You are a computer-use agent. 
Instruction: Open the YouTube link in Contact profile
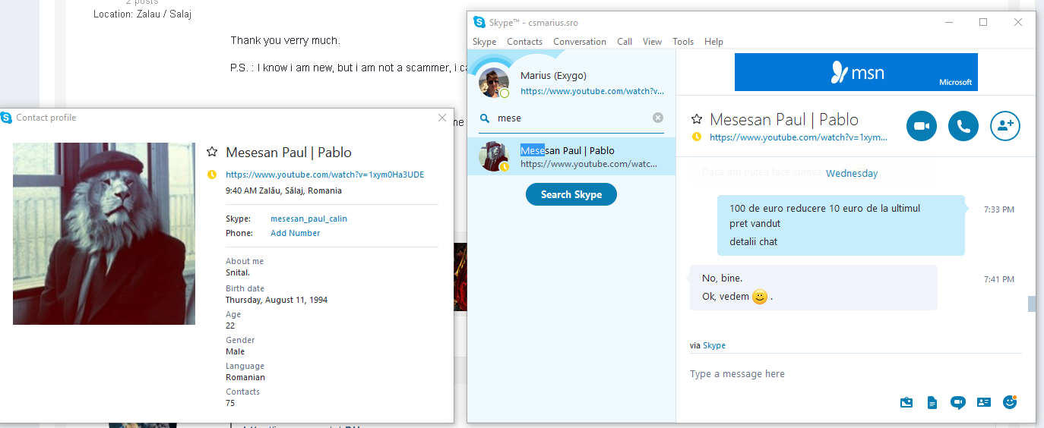[x=325, y=175]
